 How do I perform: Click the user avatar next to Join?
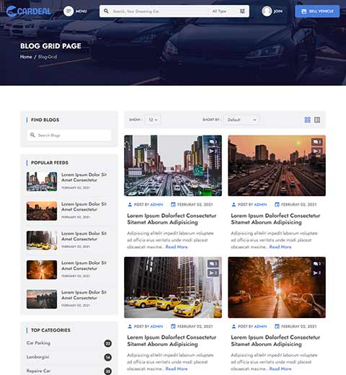(267, 11)
